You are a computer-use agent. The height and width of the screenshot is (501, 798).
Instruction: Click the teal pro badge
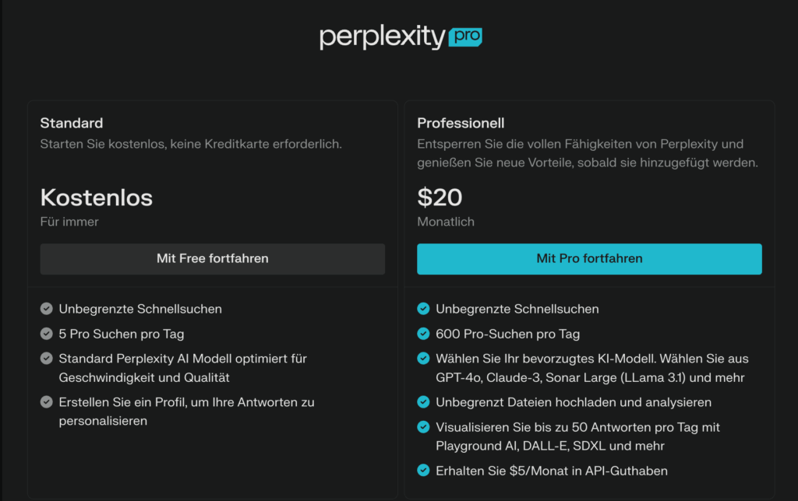point(465,37)
